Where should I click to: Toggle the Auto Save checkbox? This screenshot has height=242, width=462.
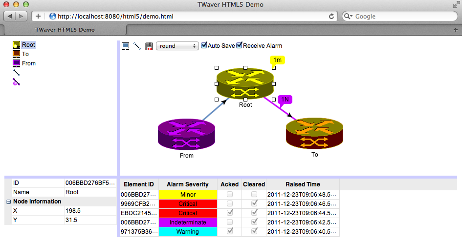(204, 45)
